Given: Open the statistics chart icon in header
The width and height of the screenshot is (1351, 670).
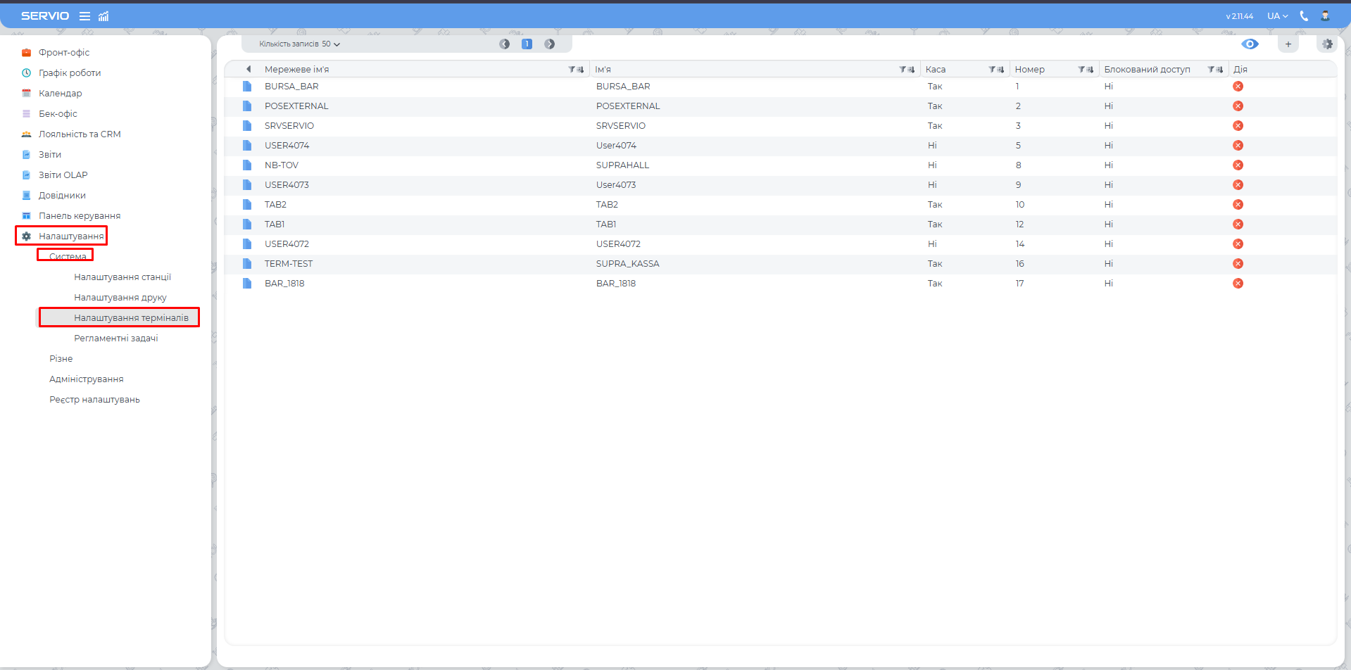Looking at the screenshot, I should tap(103, 16).
